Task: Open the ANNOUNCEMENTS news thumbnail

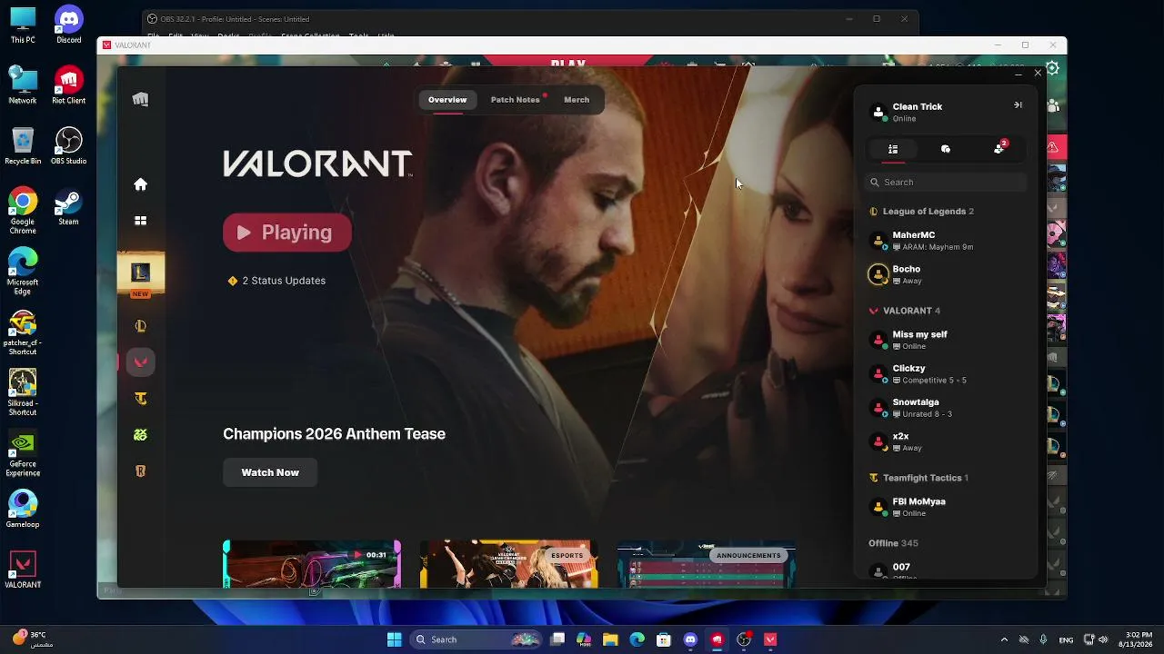Action: pyautogui.click(x=706, y=564)
